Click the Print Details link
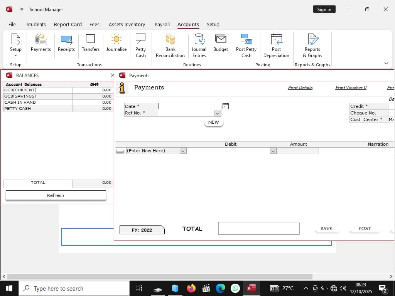 [300, 88]
